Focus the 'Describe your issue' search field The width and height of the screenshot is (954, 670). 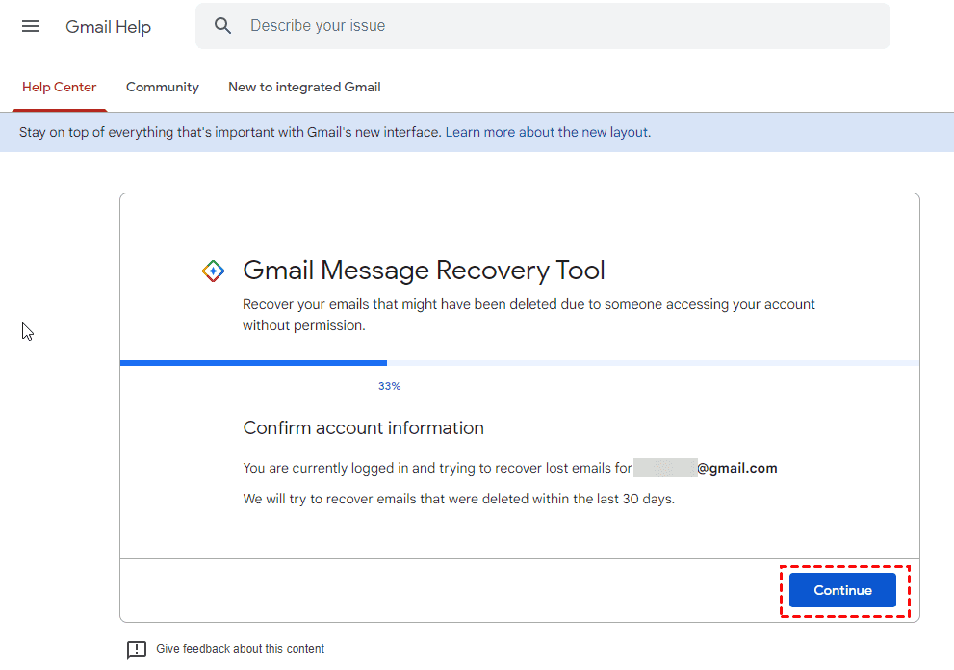pyautogui.click(x=542, y=26)
